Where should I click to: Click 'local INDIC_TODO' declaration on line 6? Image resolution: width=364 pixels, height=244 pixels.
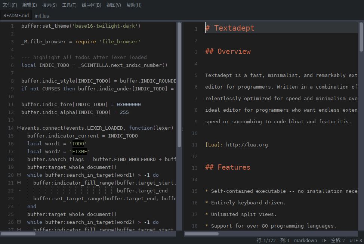[45, 65]
